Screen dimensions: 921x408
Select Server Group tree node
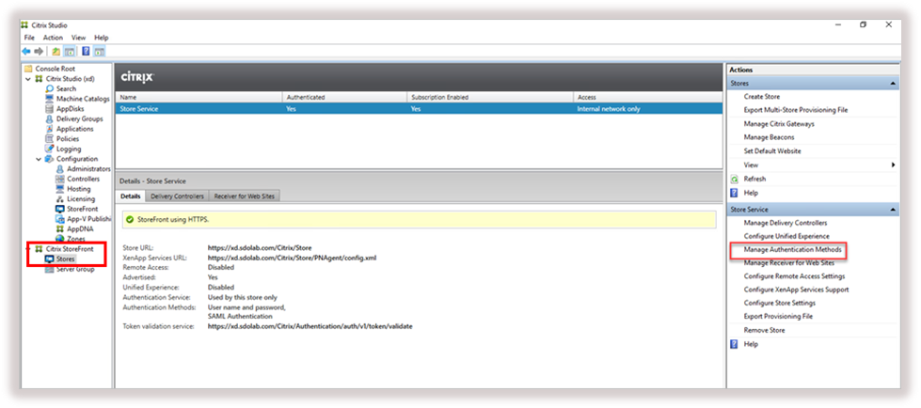pyautogui.click(x=74, y=270)
